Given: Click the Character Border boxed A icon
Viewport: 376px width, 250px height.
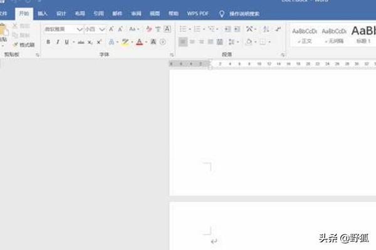Looking at the screenshot, I should (167, 29).
